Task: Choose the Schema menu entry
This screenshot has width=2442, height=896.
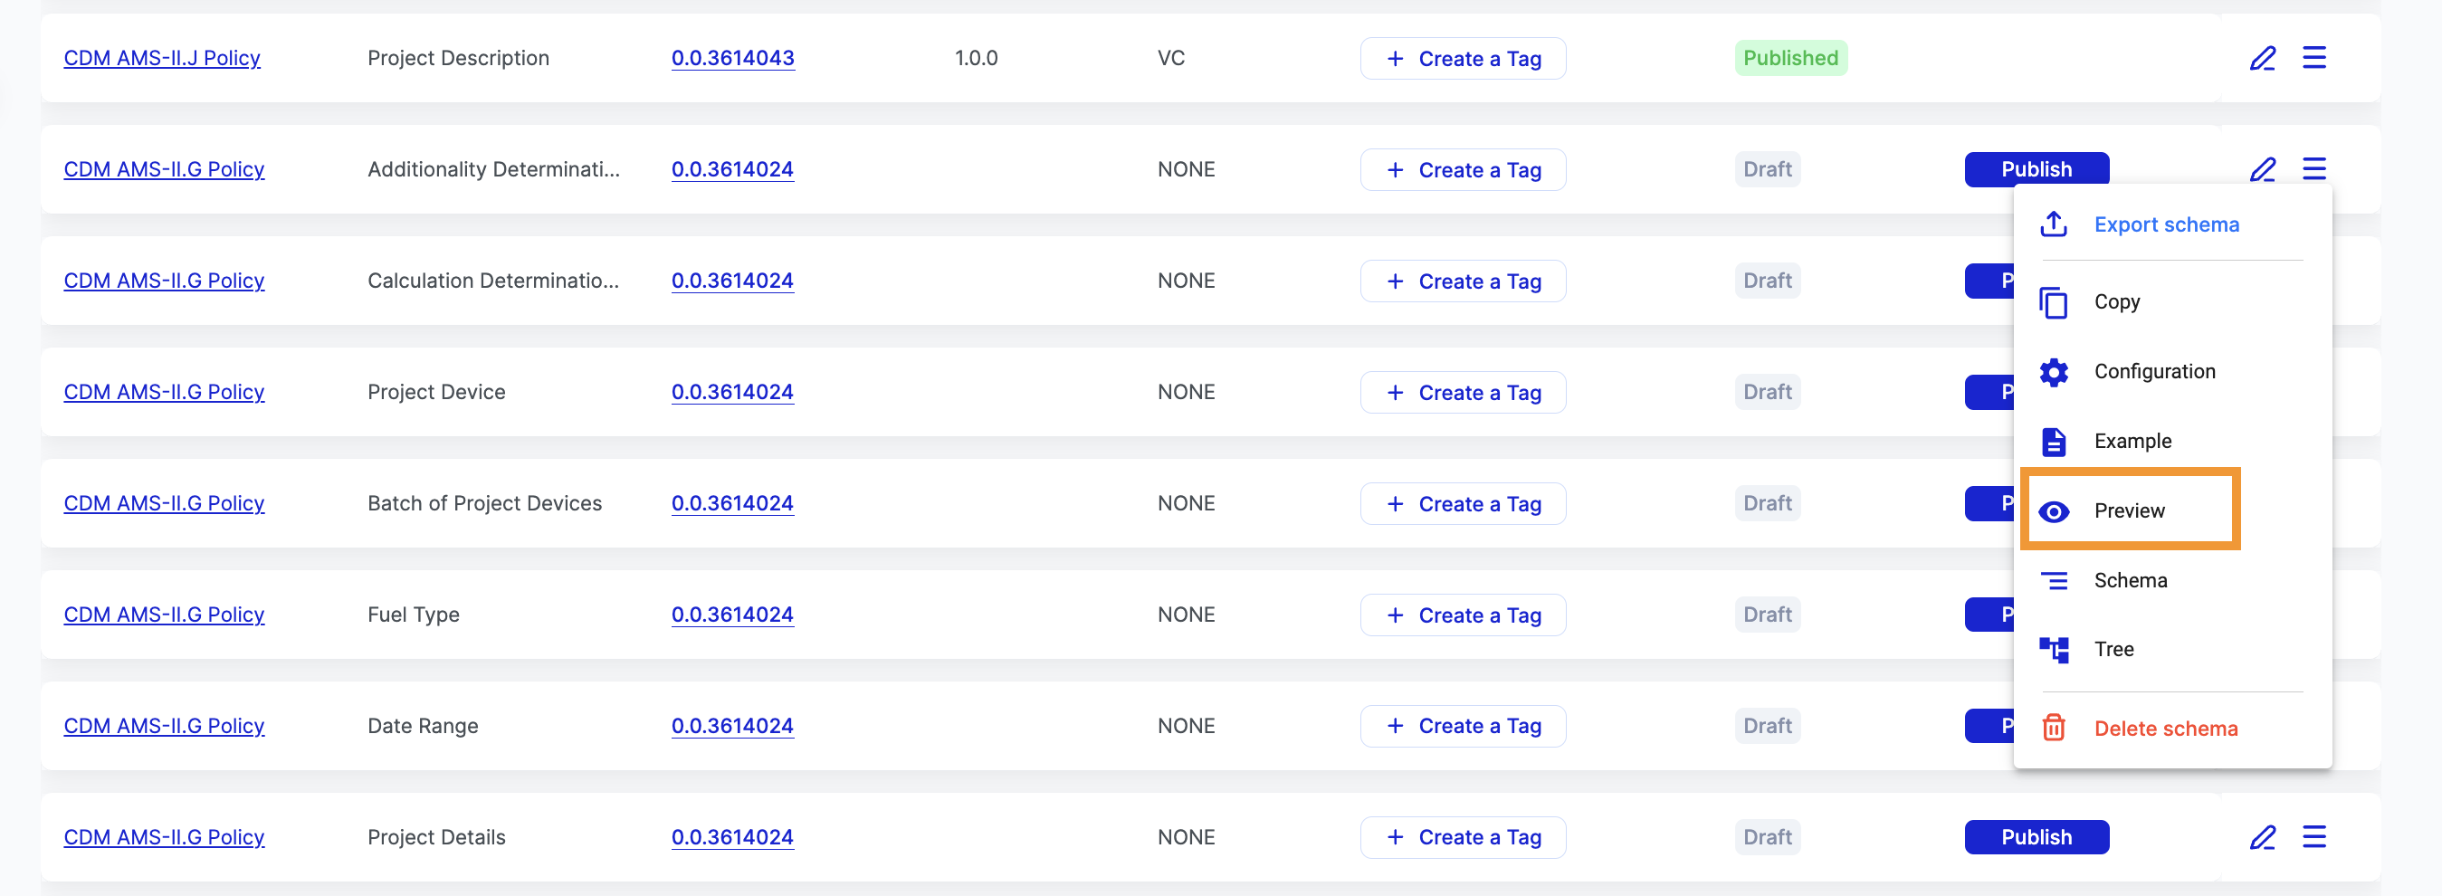Action: pyautogui.click(x=2130, y=580)
